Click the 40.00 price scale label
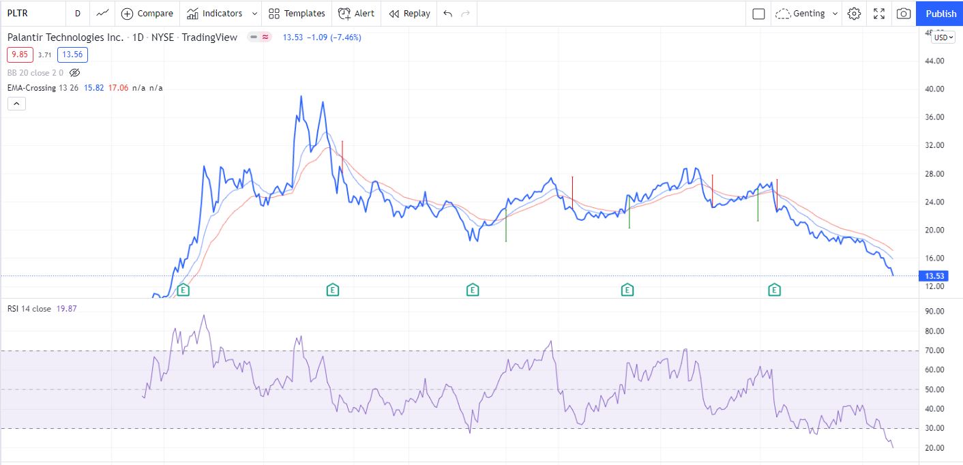This screenshot has width=963, height=465. coord(934,89)
